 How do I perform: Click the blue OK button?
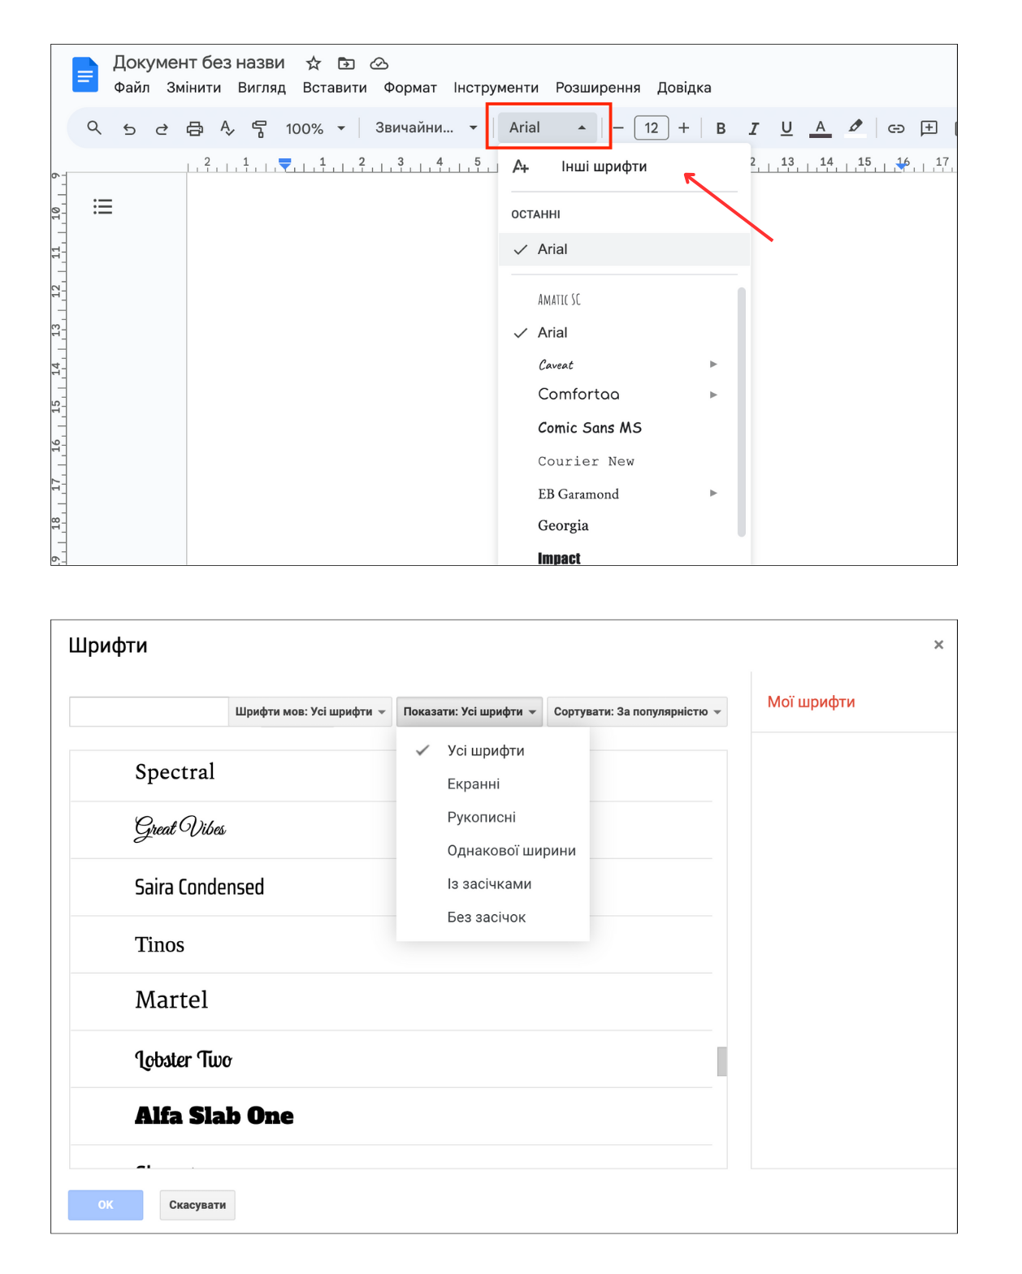[106, 1205]
